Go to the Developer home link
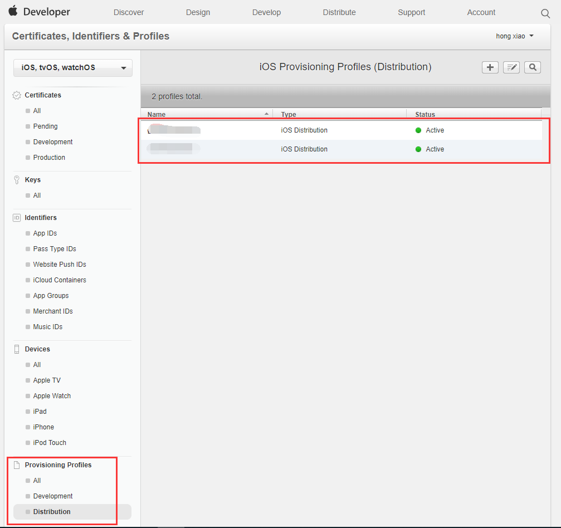 tap(46, 12)
